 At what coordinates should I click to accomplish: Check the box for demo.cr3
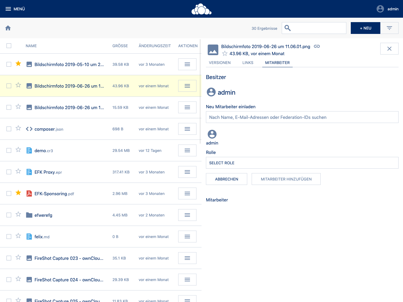coord(9,150)
